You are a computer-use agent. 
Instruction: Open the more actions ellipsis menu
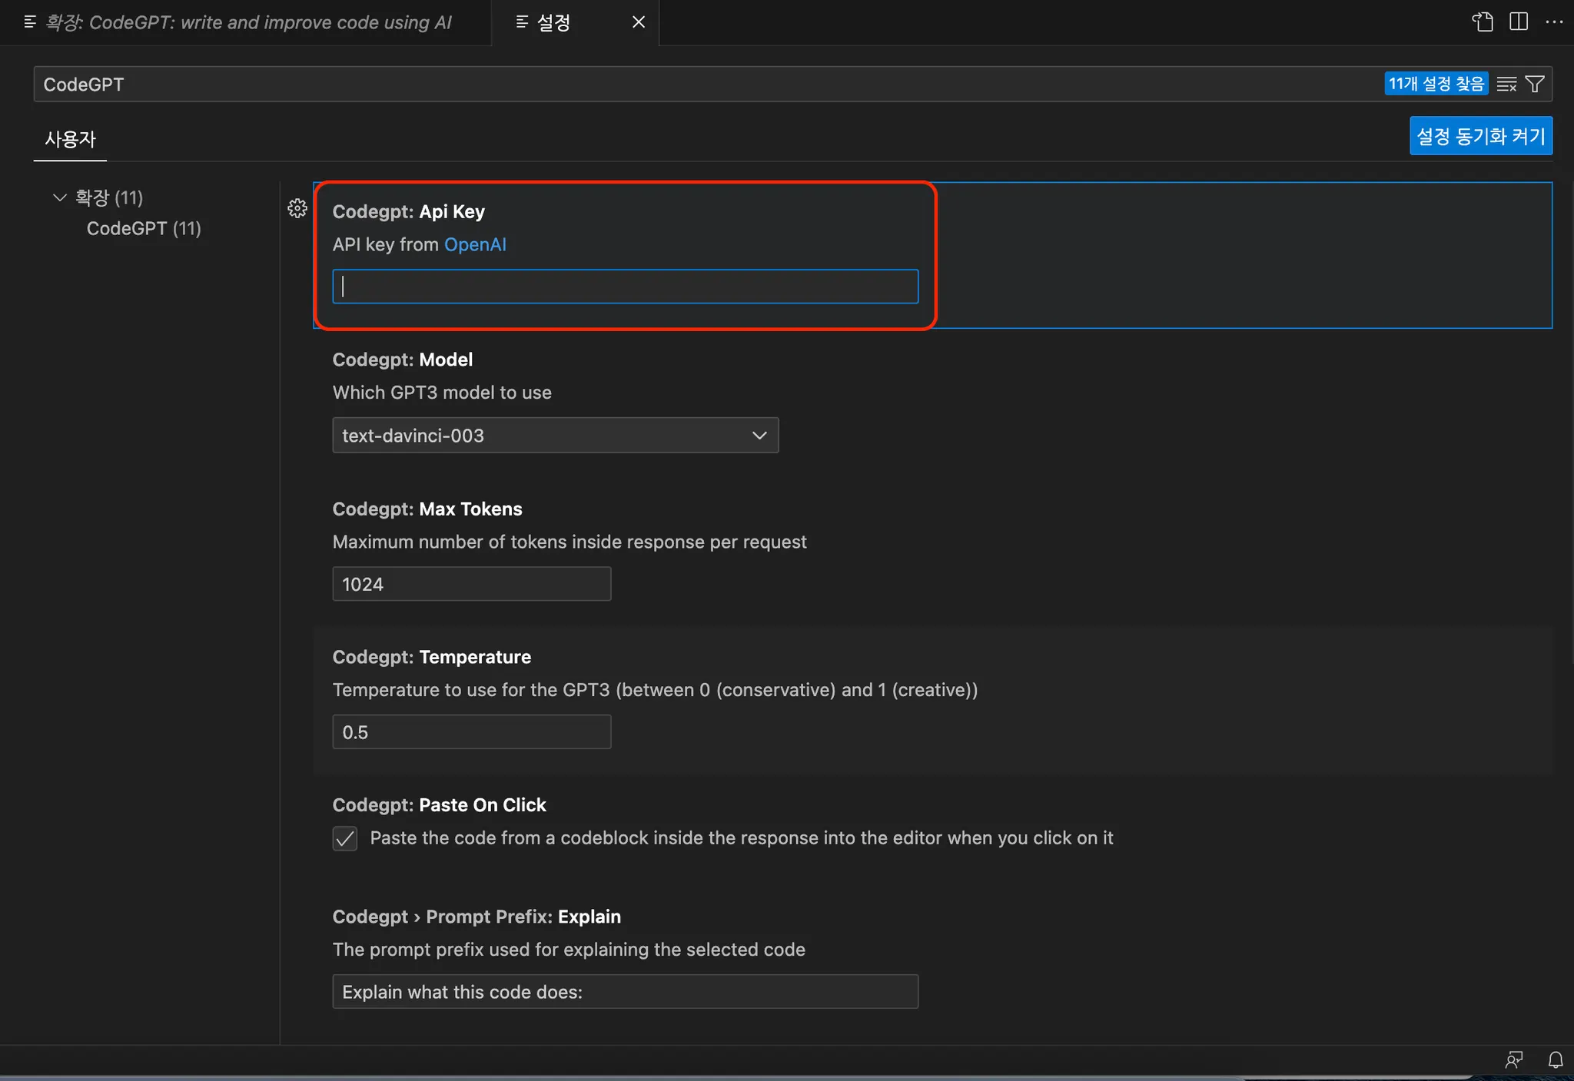pos(1554,22)
